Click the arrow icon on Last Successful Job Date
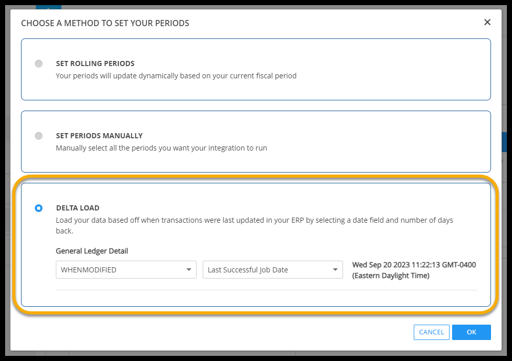Viewport: 512px width, 361px height. pyautogui.click(x=335, y=270)
